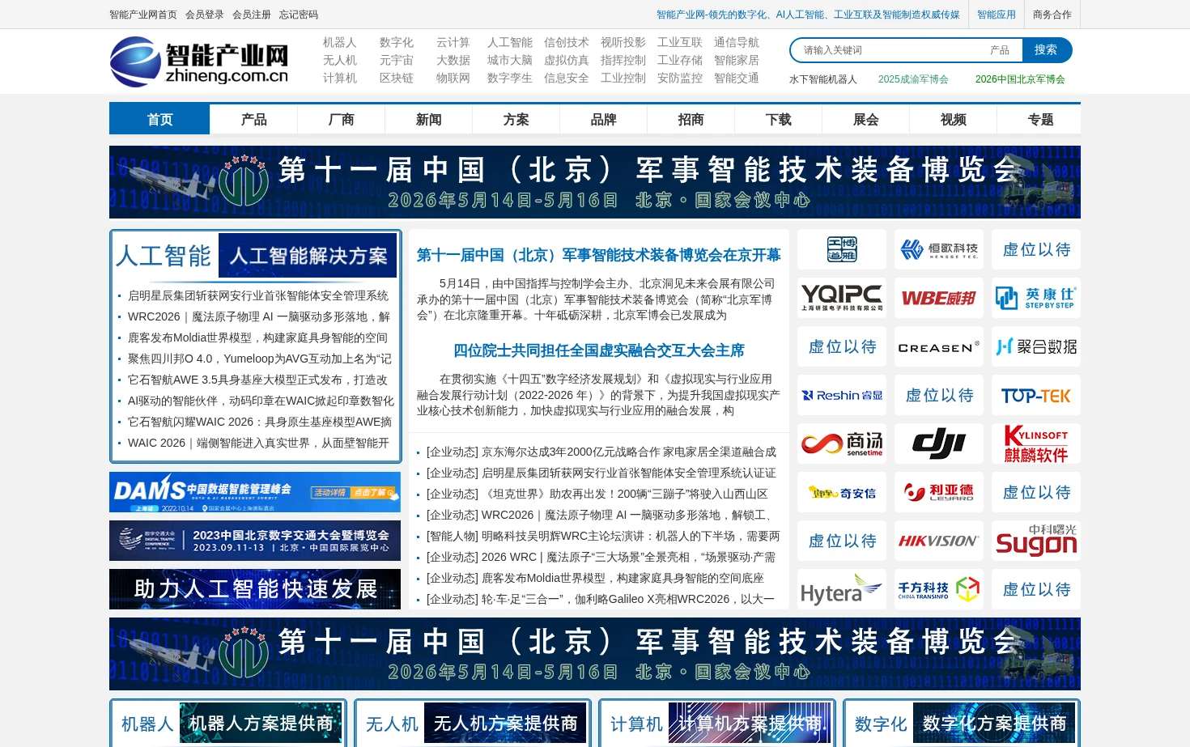This screenshot has height=747, width=1190.
Task: Open the 会员注册 registration link
Action: pos(252,15)
